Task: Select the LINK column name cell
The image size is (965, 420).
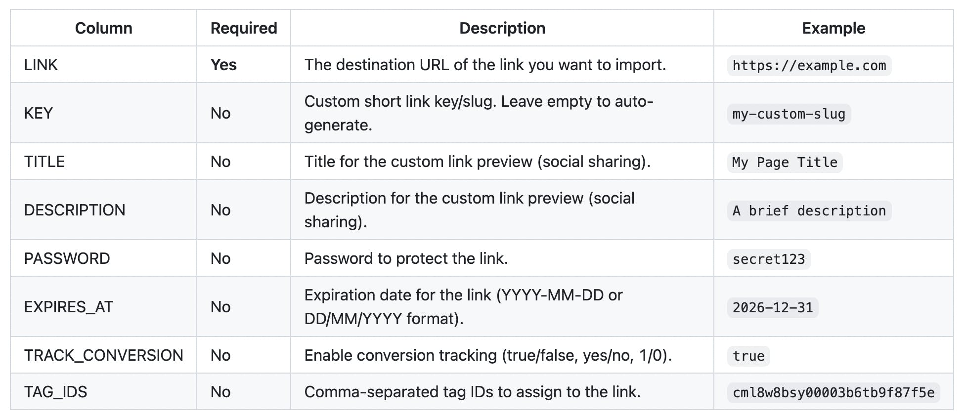Action: pyautogui.click(x=41, y=65)
